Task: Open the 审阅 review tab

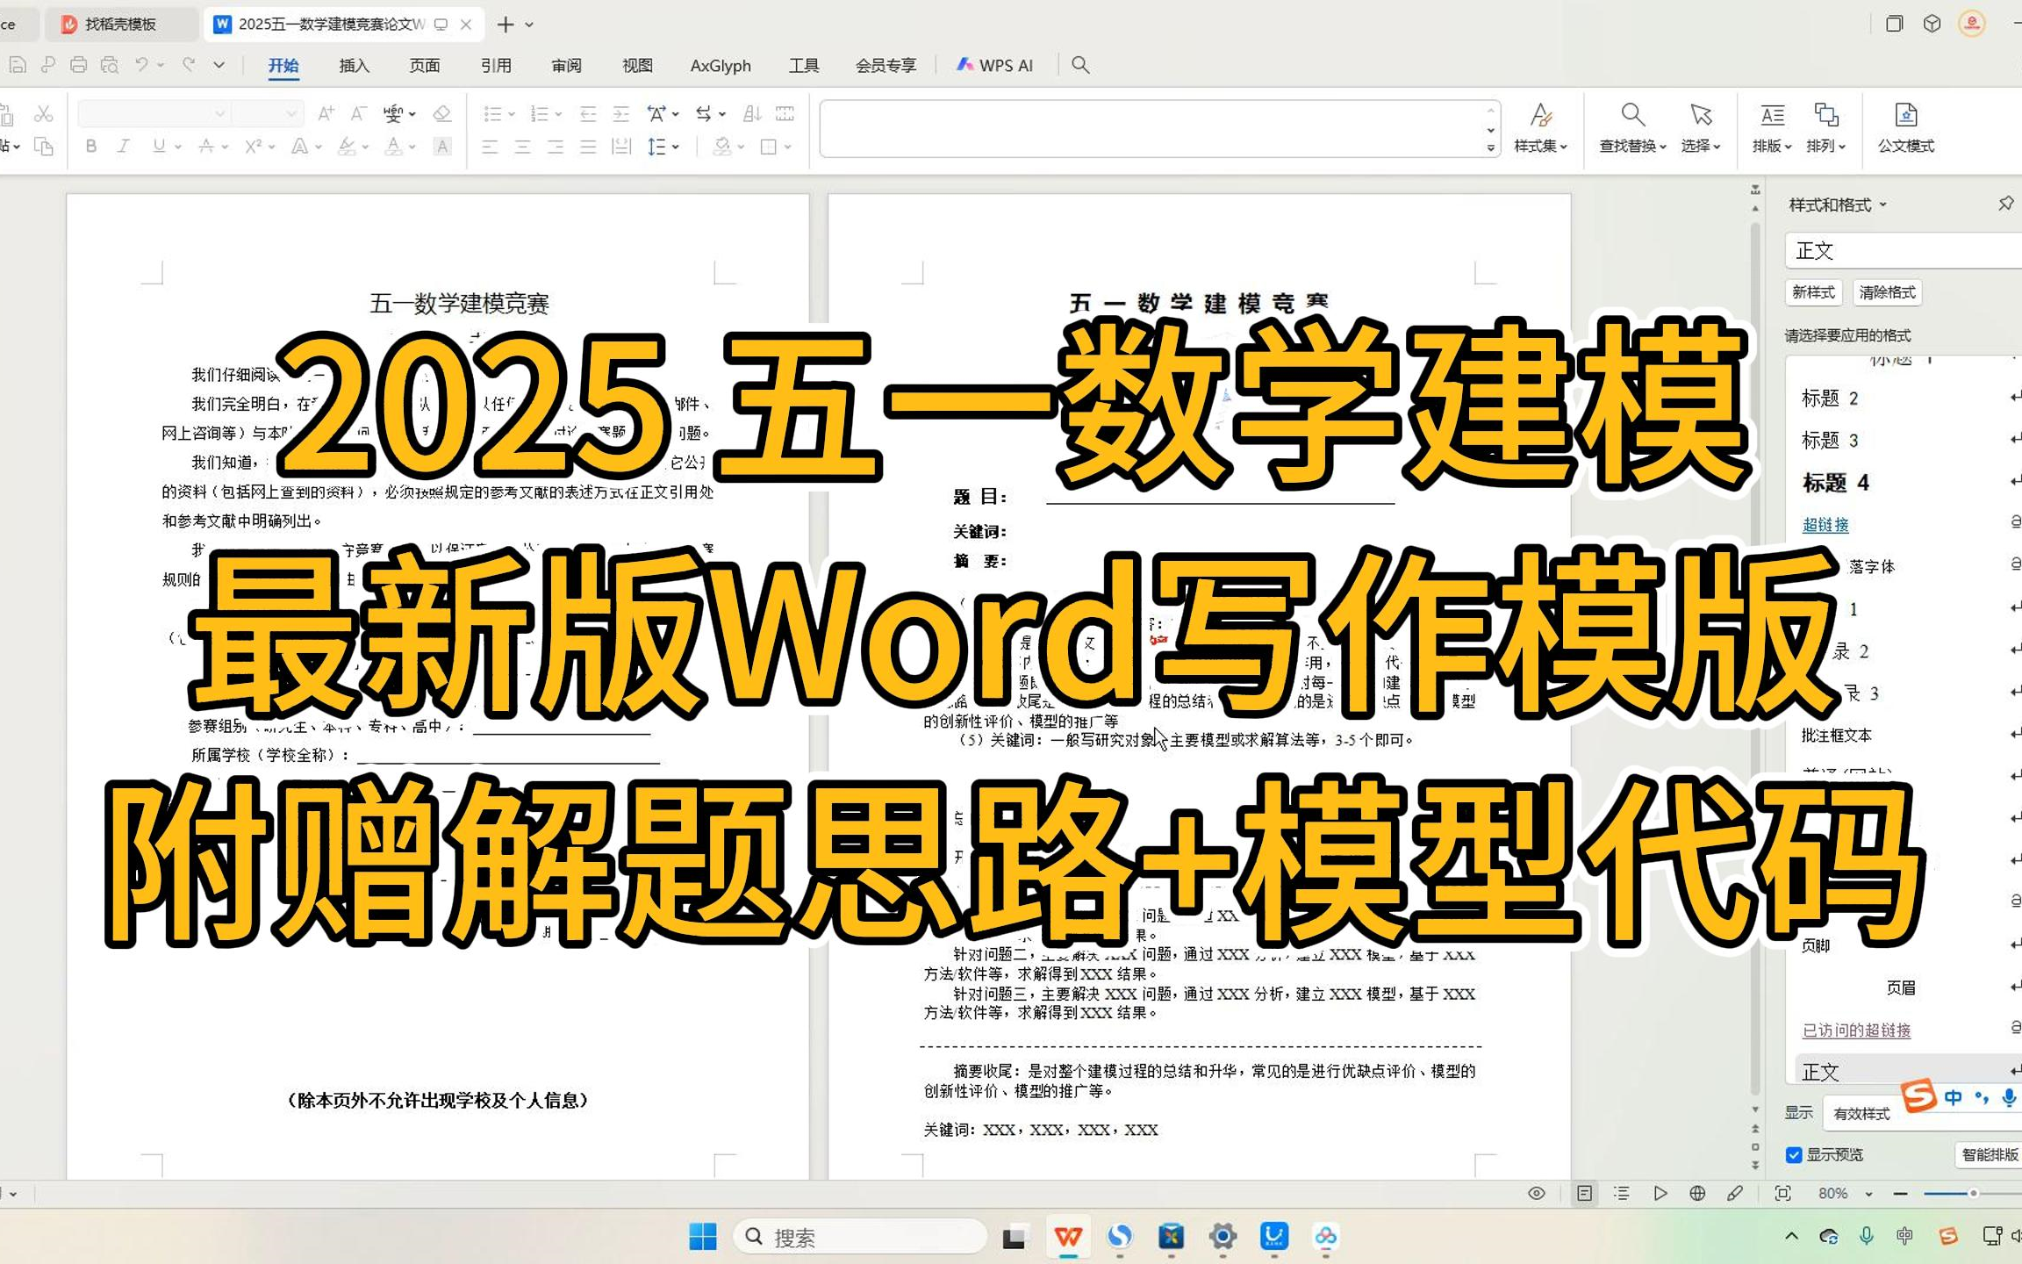Action: pos(566,64)
